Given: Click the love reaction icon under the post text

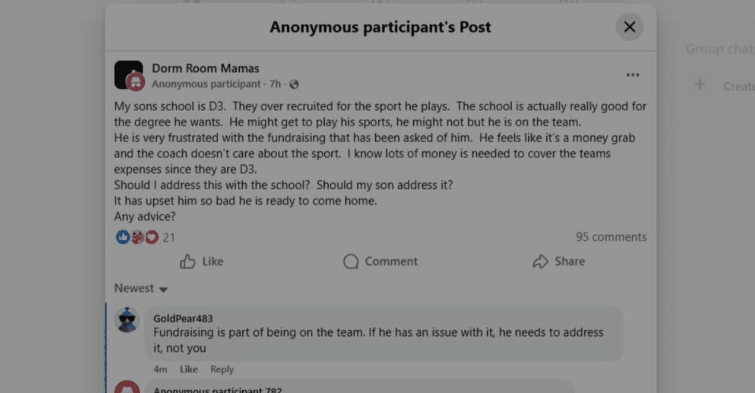Looking at the screenshot, I should 151,237.
